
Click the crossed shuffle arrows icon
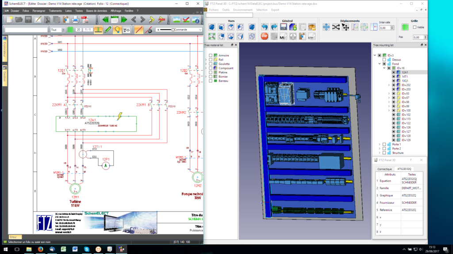pos(336,27)
